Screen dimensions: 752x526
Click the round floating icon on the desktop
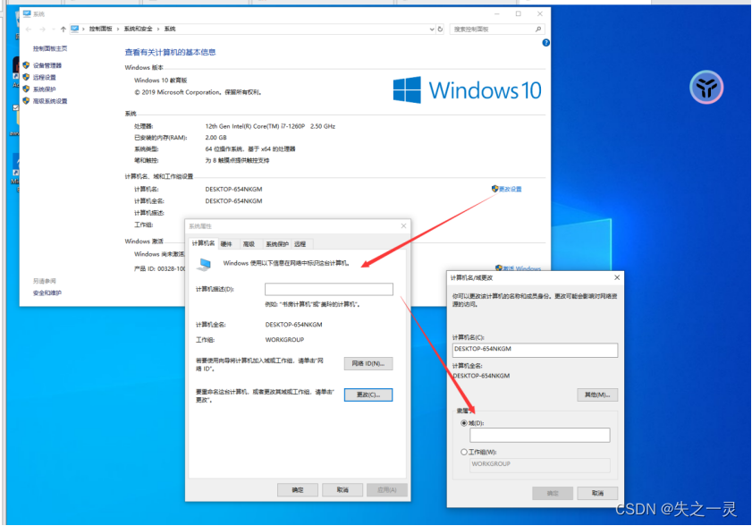pyautogui.click(x=706, y=88)
